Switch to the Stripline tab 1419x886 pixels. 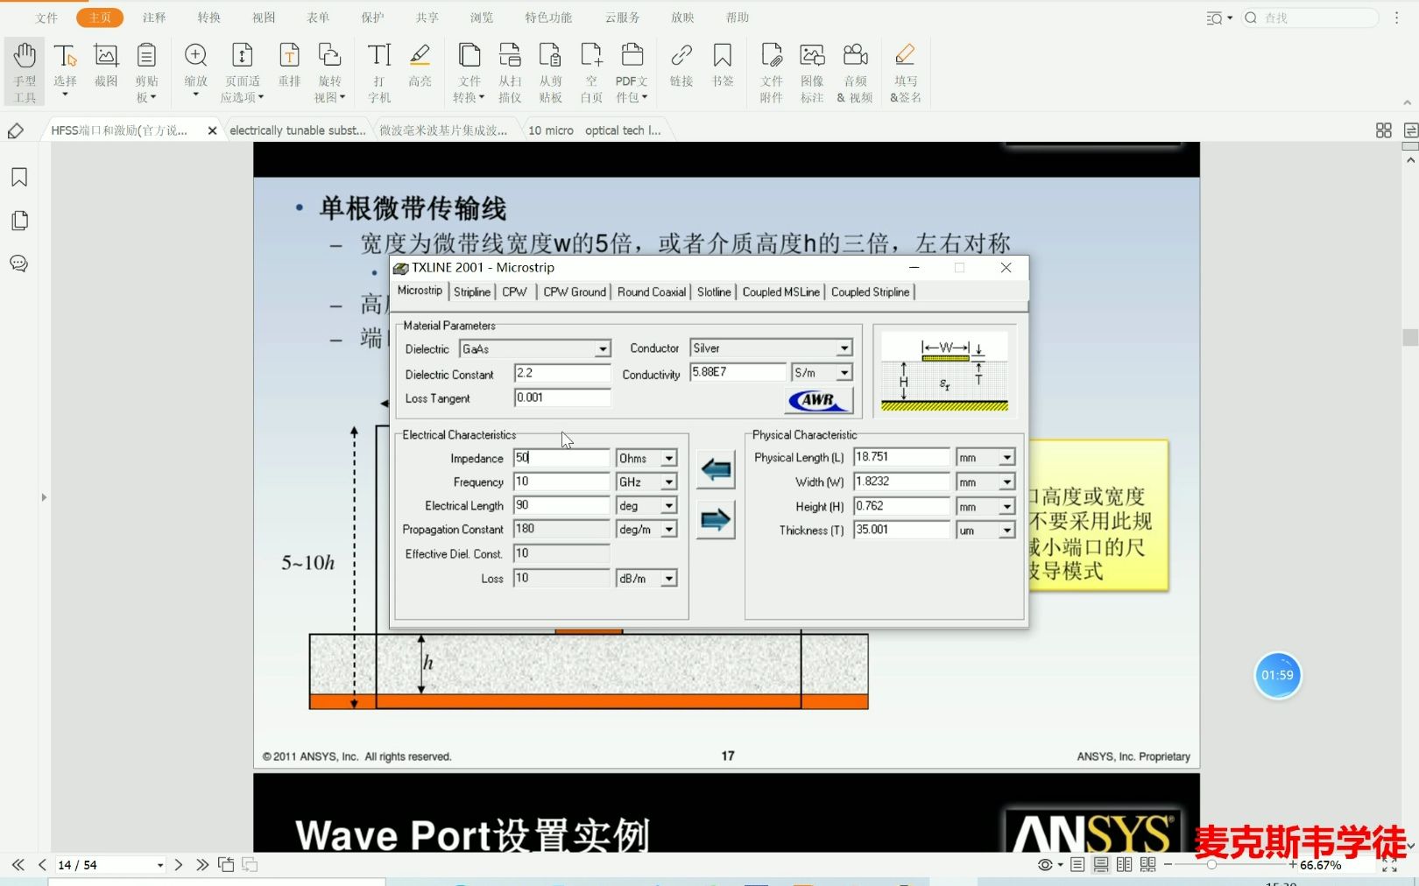[472, 292]
